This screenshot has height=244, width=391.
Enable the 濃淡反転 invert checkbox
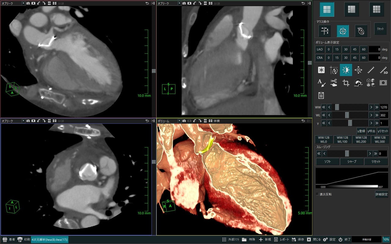click(x=317, y=194)
